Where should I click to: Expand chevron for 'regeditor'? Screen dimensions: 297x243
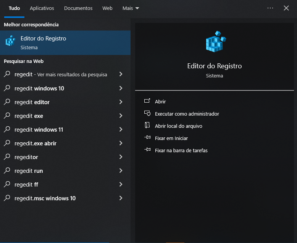click(121, 157)
